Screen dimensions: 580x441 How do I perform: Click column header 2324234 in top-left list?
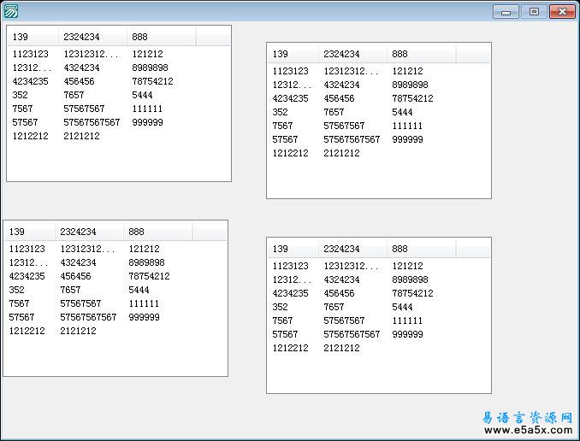coord(92,37)
